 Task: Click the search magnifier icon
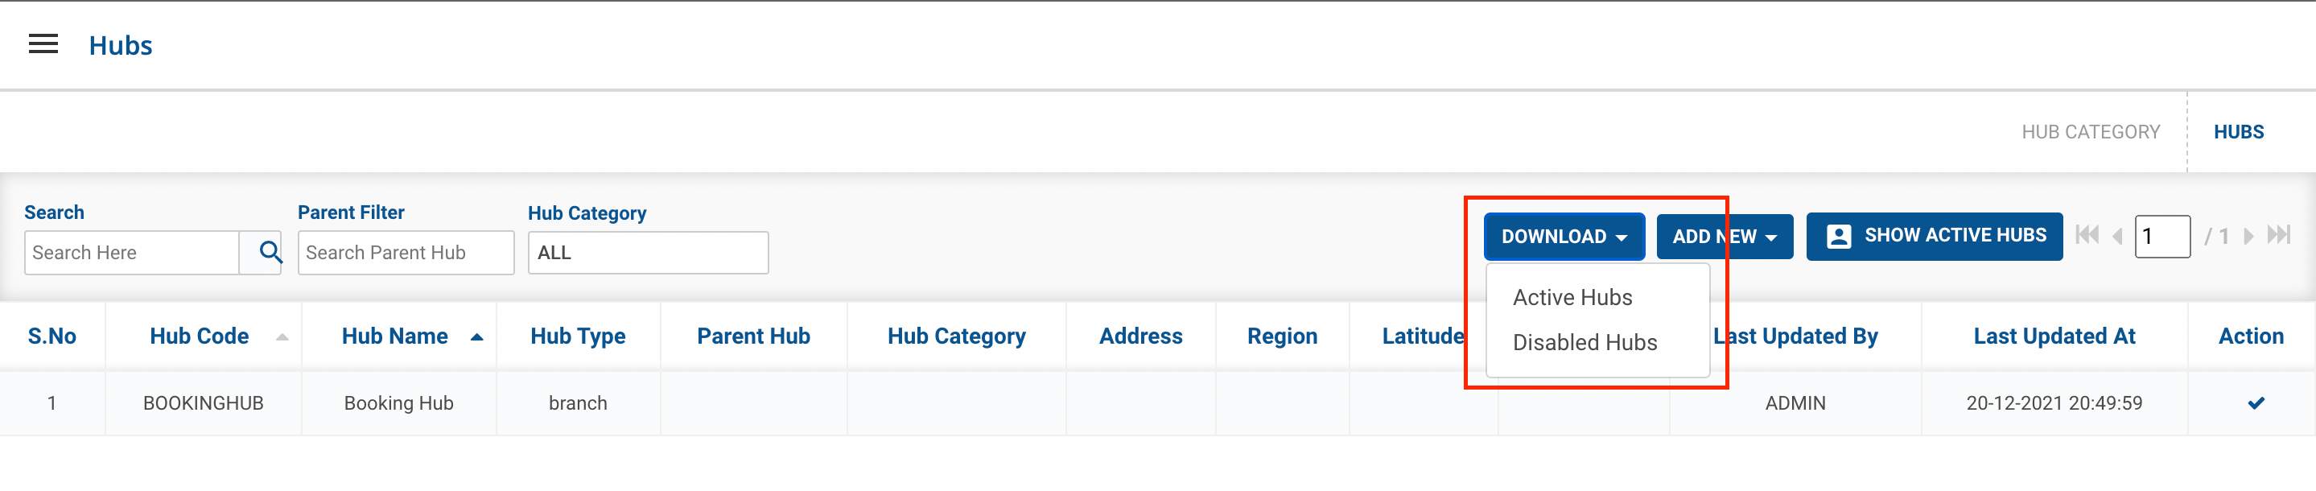pyautogui.click(x=270, y=252)
